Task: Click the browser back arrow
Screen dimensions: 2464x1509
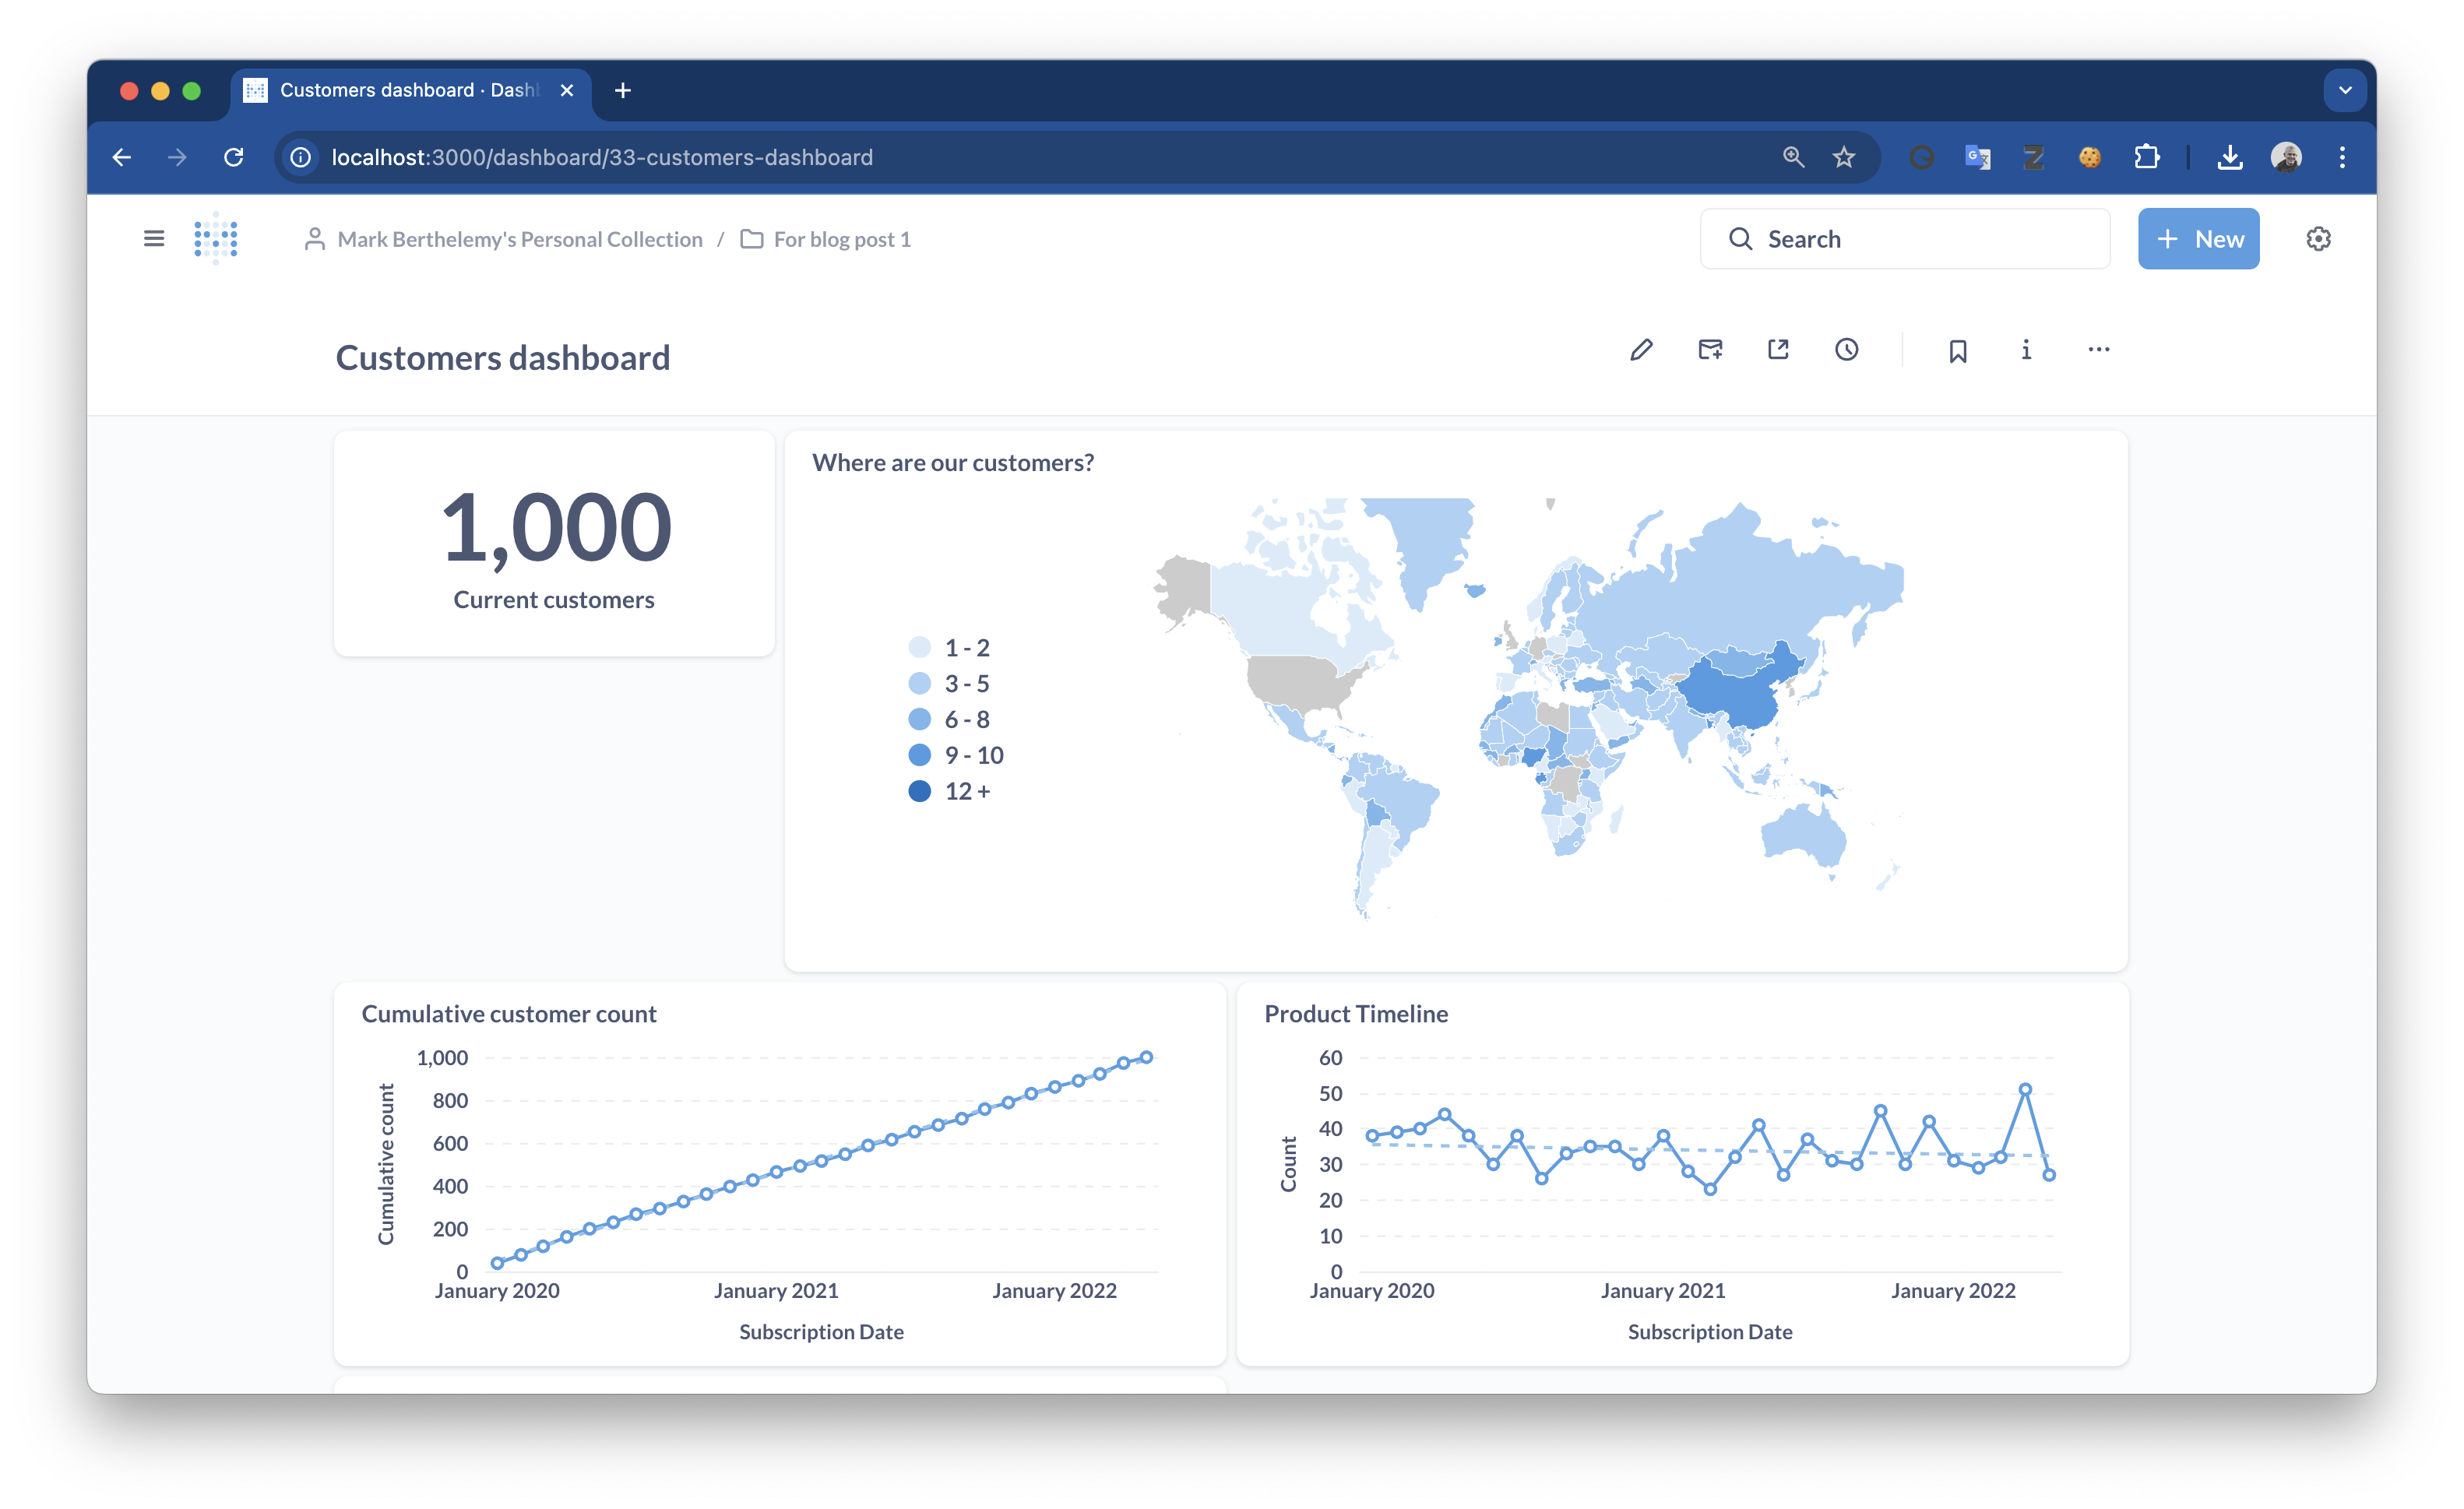Action: [122, 157]
